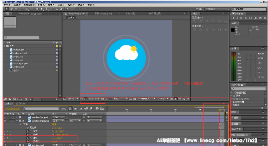Click the project panel search field
Screen dimensions: 268x146
pyautogui.click(x=22, y=38)
